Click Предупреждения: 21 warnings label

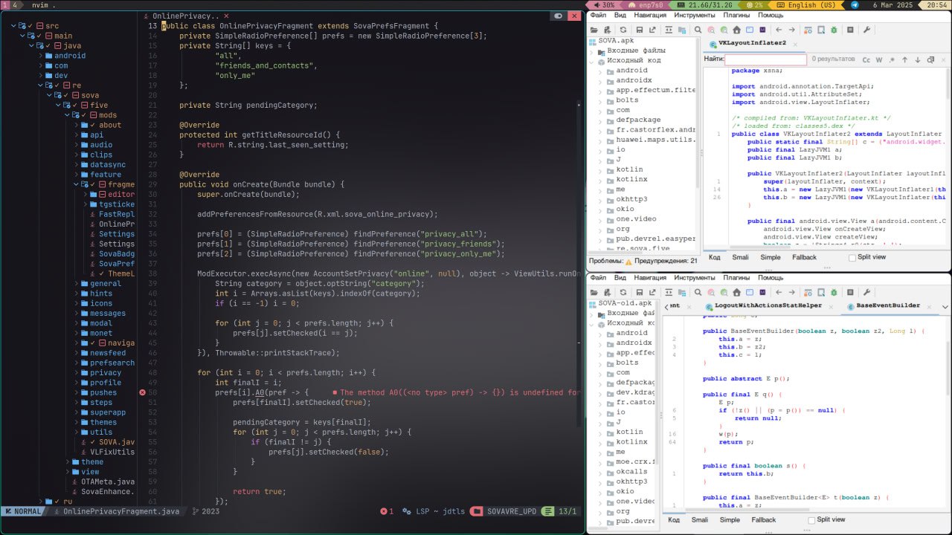(666, 261)
